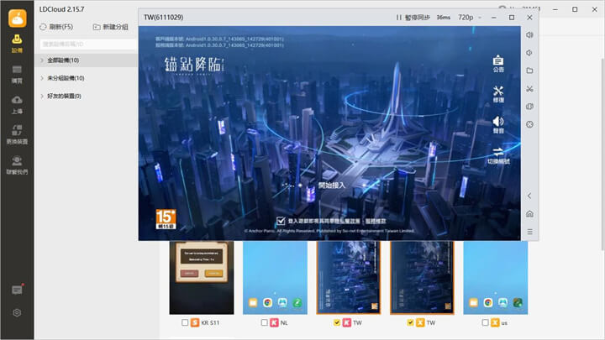Viewport: 605px width, 340px height.
Task: Click the Android home icon in TW window
Action: tap(529, 213)
